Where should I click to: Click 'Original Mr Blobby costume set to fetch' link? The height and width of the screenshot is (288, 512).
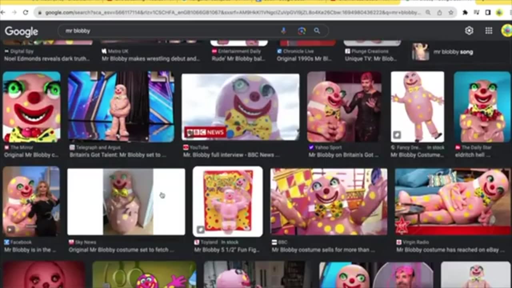pos(122,250)
